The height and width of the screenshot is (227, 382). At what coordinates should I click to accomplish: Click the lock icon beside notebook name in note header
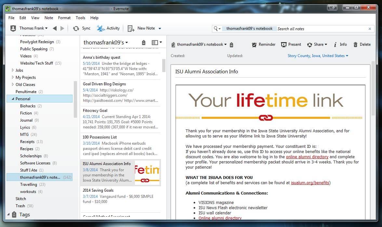pos(231,44)
